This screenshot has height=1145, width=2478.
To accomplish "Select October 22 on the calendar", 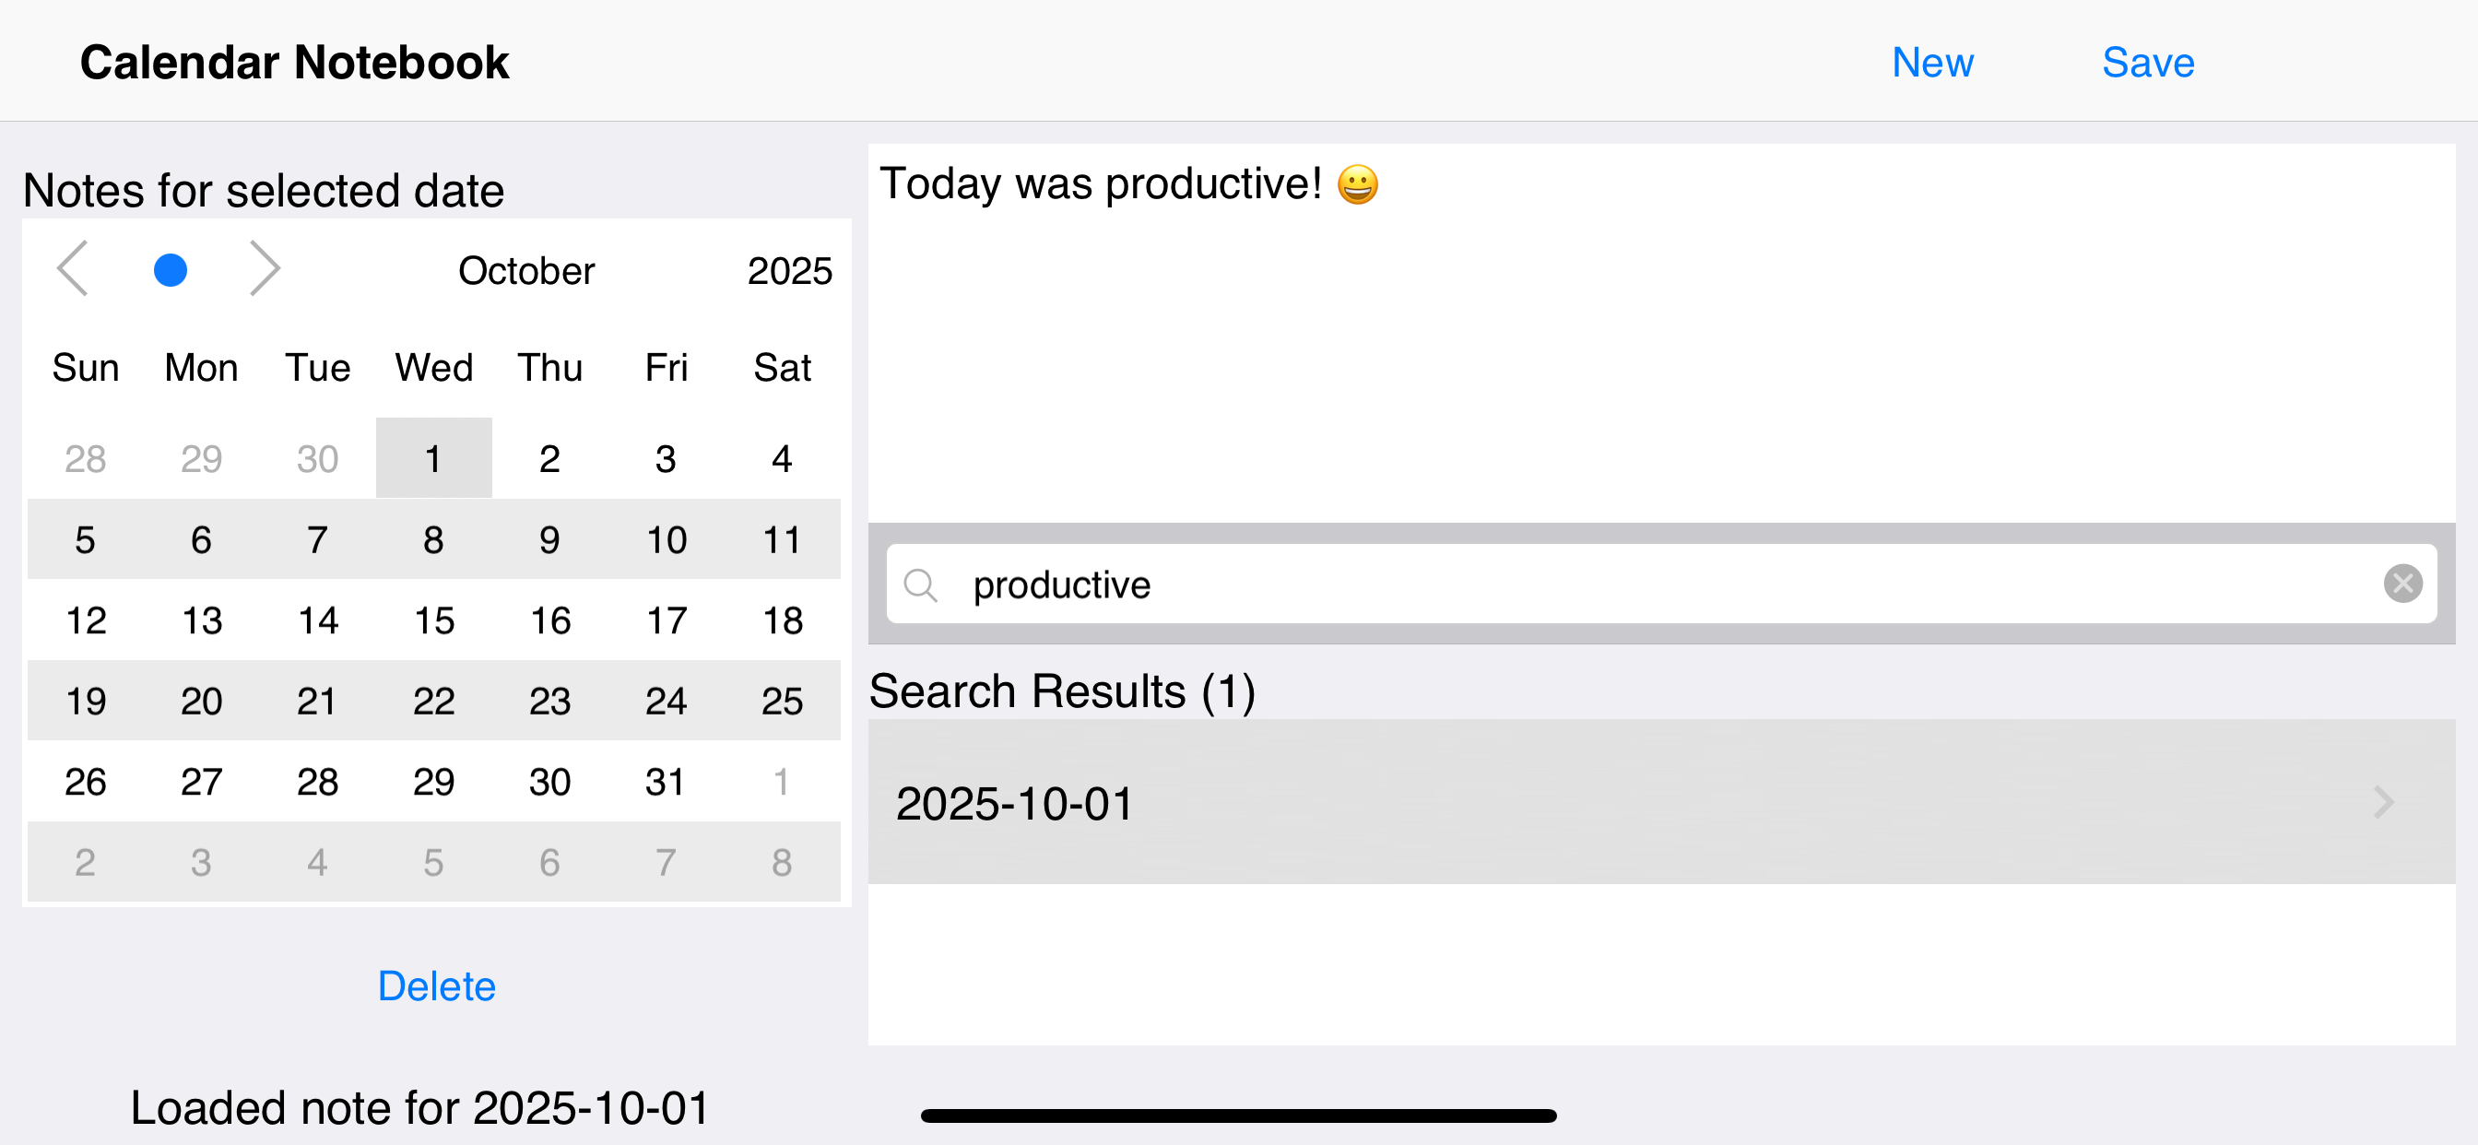I will click(434, 701).
